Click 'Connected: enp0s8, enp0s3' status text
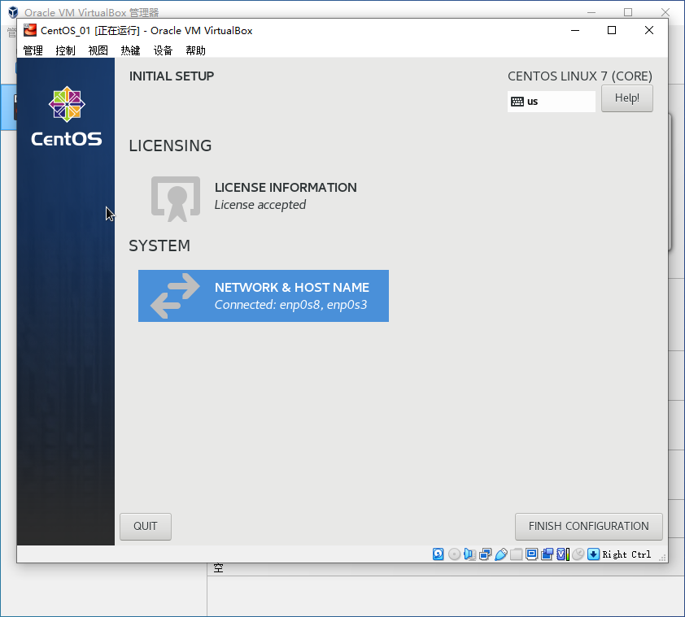Viewport: 685px width, 617px height. (x=290, y=304)
